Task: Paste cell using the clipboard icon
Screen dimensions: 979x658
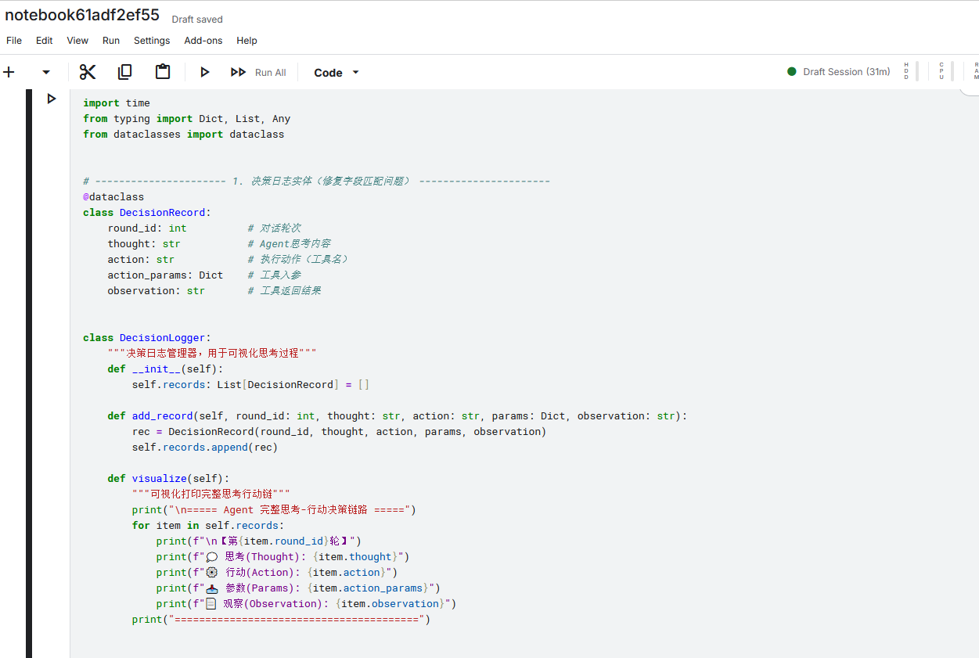Action: click(163, 72)
